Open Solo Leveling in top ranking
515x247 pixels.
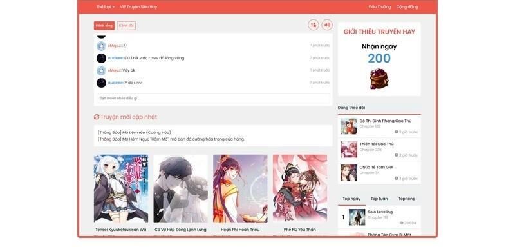coord(380,212)
